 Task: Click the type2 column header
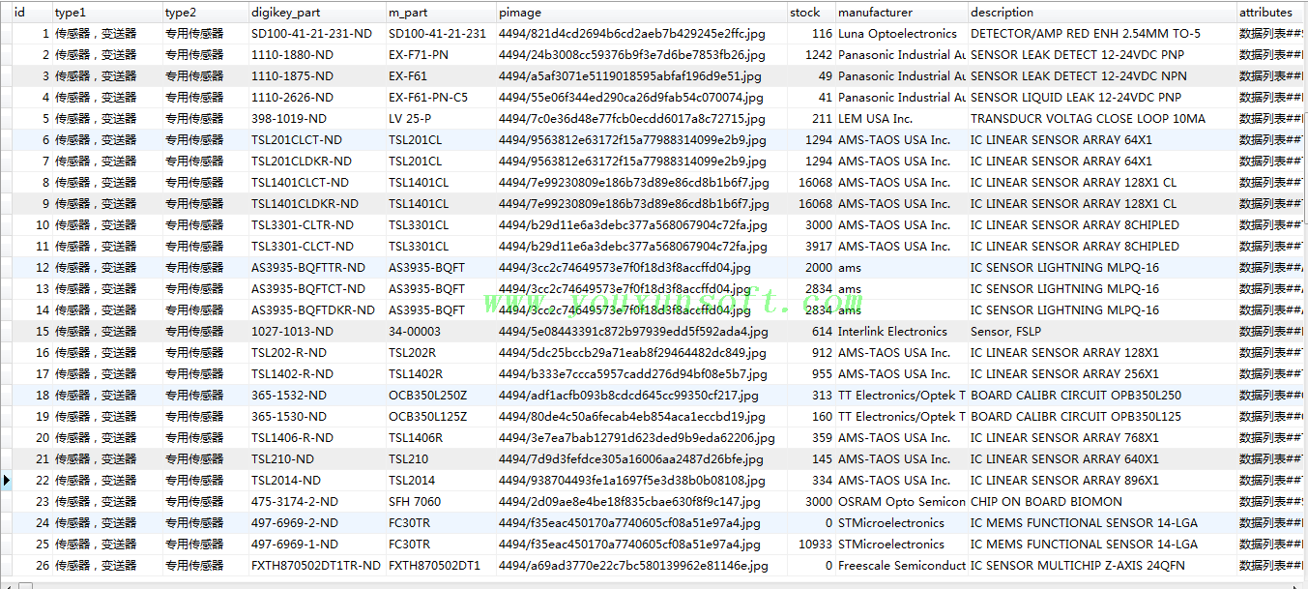point(205,13)
